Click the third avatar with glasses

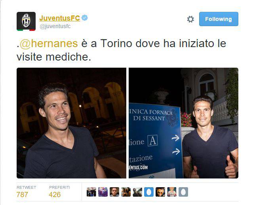(114, 192)
